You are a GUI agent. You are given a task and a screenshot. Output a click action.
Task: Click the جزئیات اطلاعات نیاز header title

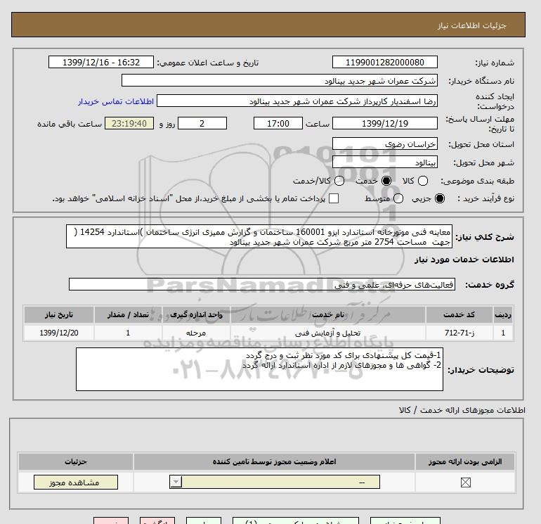[471, 25]
